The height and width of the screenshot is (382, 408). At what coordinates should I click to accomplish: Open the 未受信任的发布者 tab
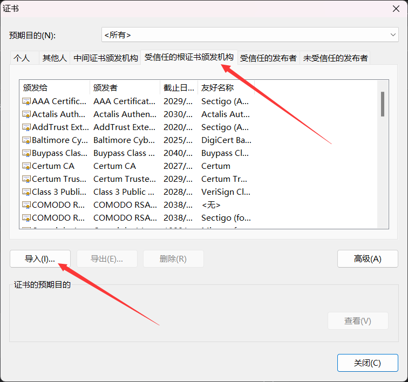335,58
